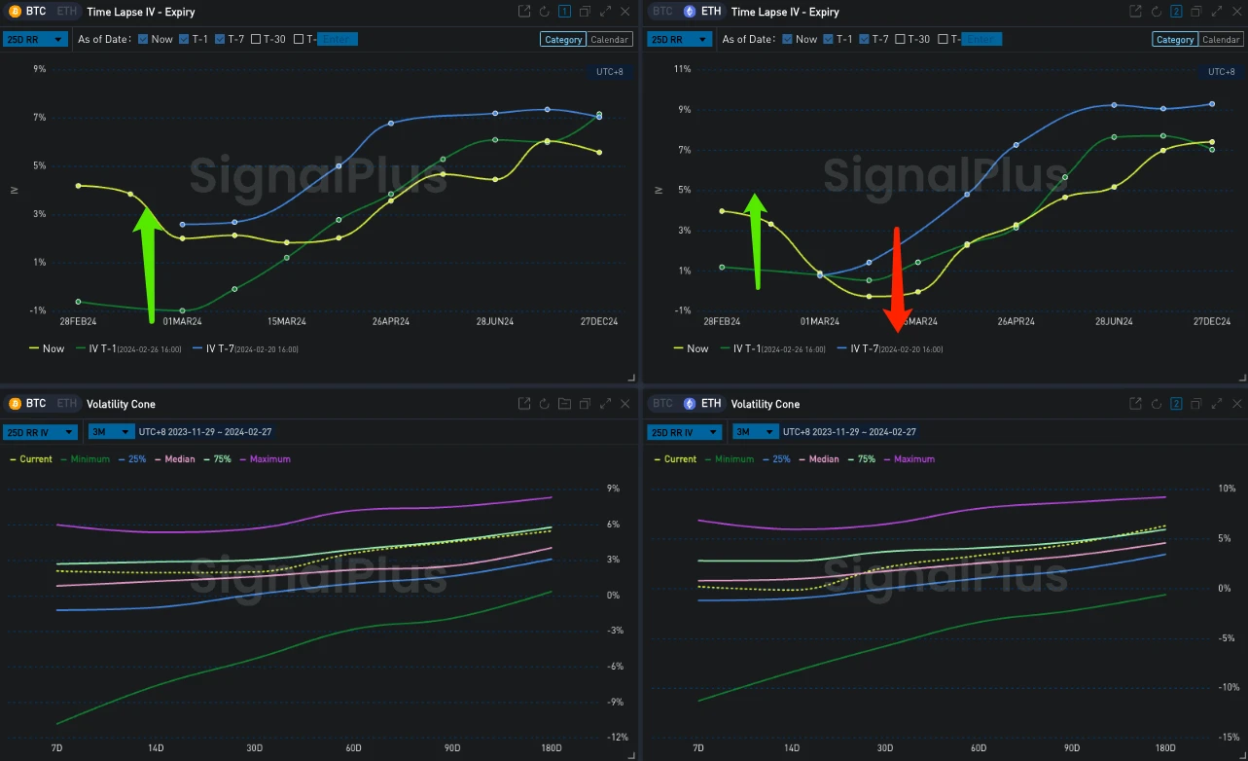The image size is (1248, 761).
Task: Duplicate the ETH Volatility Cone panel
Action: tap(1195, 403)
